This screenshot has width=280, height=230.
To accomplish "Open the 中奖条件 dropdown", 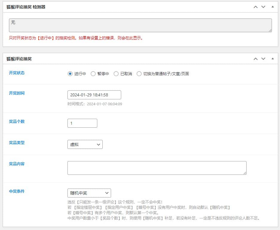I will [89, 193].
